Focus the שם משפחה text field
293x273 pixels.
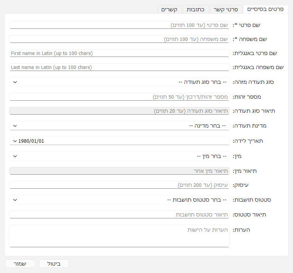coord(119,39)
